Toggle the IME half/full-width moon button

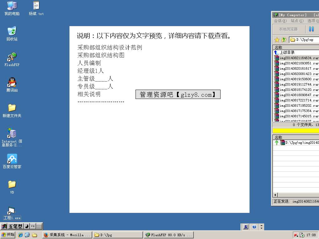(27, 226)
